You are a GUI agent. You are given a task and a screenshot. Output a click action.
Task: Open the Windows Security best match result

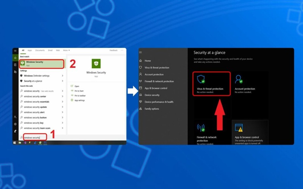(x=42, y=64)
